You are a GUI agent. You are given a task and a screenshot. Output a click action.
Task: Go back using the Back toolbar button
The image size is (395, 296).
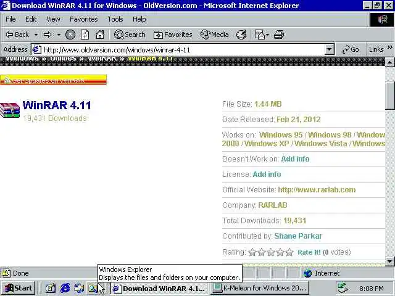[x=17, y=35]
